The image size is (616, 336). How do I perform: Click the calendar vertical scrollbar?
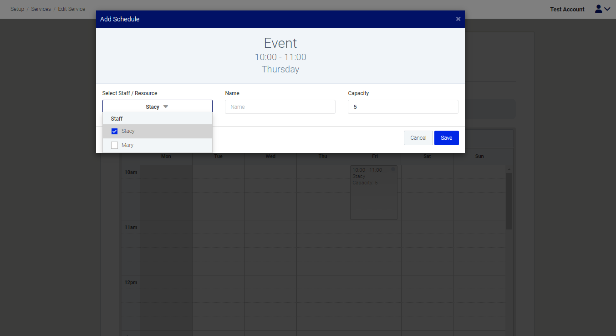[509, 201]
